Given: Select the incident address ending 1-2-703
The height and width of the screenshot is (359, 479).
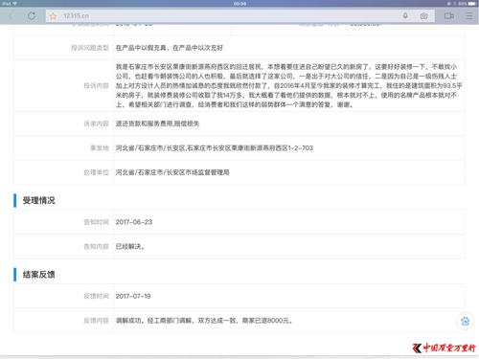Looking at the screenshot, I should point(215,147).
